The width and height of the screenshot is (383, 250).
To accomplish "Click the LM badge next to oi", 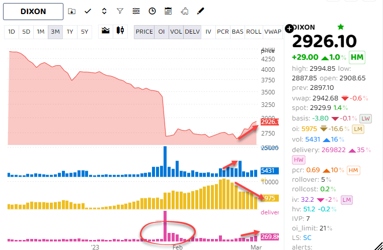I will (358, 129).
